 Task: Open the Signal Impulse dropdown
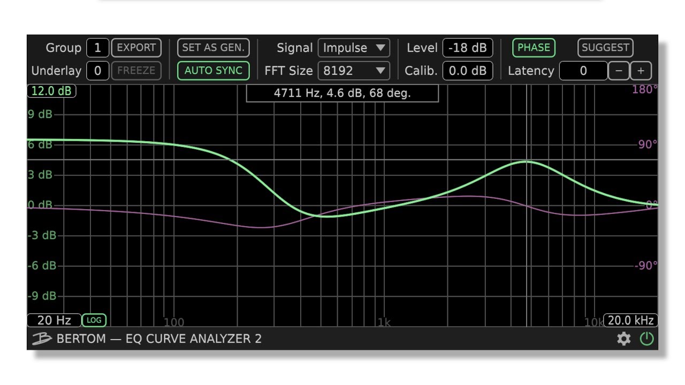point(354,48)
